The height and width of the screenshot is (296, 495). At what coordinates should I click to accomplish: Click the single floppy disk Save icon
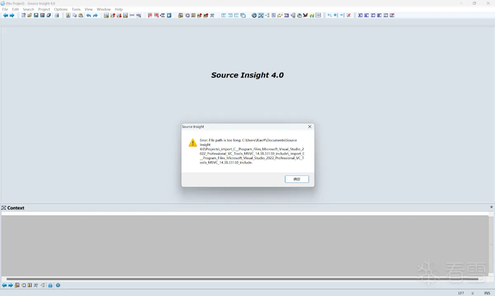pyautogui.click(x=36, y=15)
